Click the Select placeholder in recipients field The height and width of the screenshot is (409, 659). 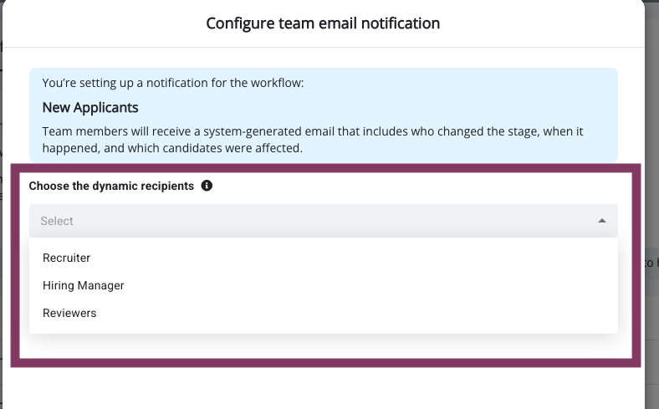point(57,221)
